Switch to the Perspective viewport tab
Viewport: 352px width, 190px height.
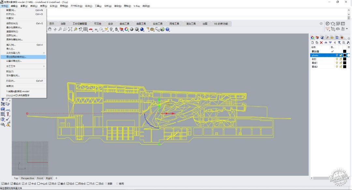coord(28,178)
